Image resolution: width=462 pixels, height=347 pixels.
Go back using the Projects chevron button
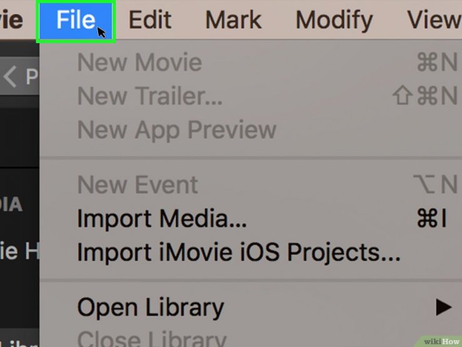coord(19,76)
